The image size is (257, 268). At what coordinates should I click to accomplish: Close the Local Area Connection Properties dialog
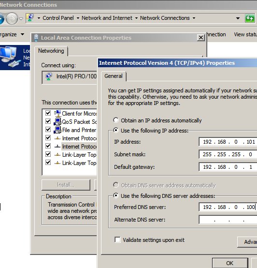[201, 37]
